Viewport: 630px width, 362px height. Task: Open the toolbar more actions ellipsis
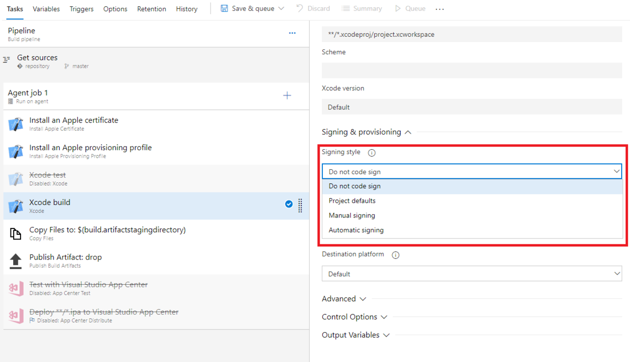tap(440, 9)
